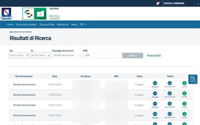Open Come puoi accedere menu item

click(x=26, y=24)
